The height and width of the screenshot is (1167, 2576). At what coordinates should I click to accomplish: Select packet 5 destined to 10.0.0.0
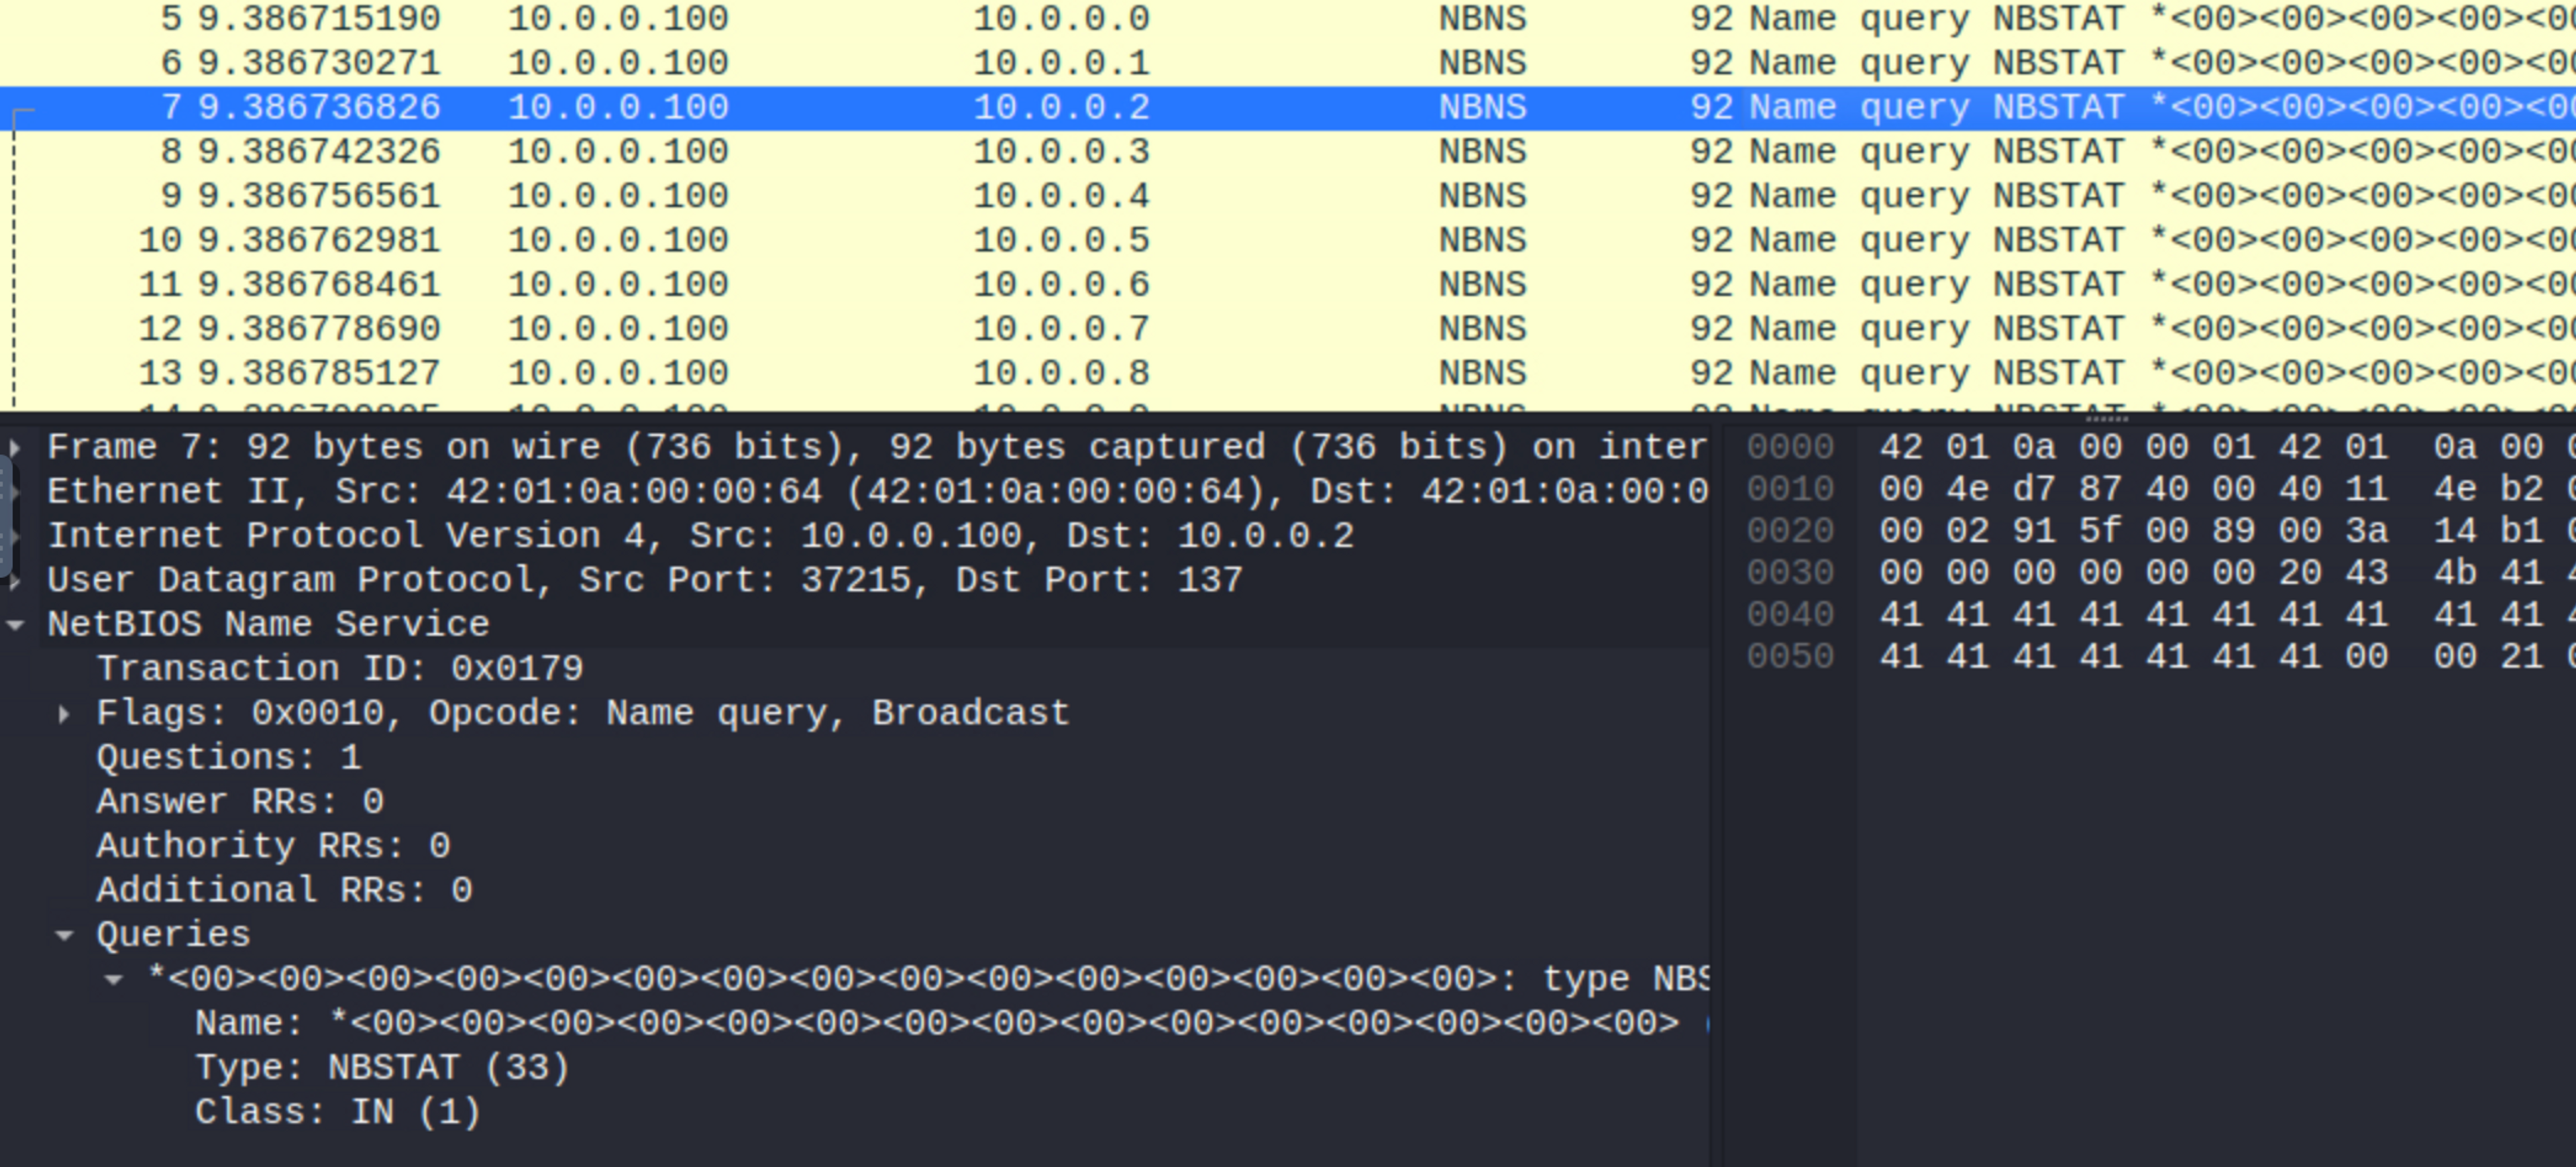point(1060,18)
